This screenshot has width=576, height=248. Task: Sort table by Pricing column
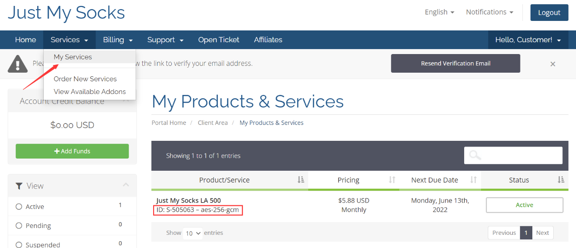(354, 180)
